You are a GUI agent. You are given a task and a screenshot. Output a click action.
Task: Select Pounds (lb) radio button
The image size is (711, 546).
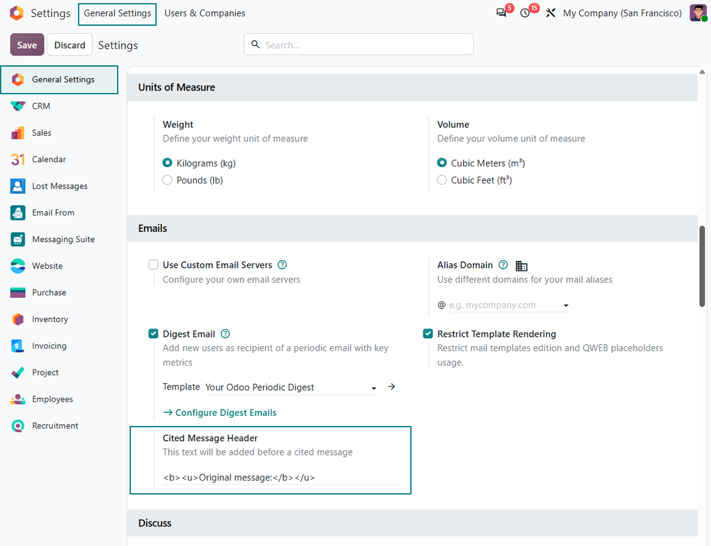167,180
